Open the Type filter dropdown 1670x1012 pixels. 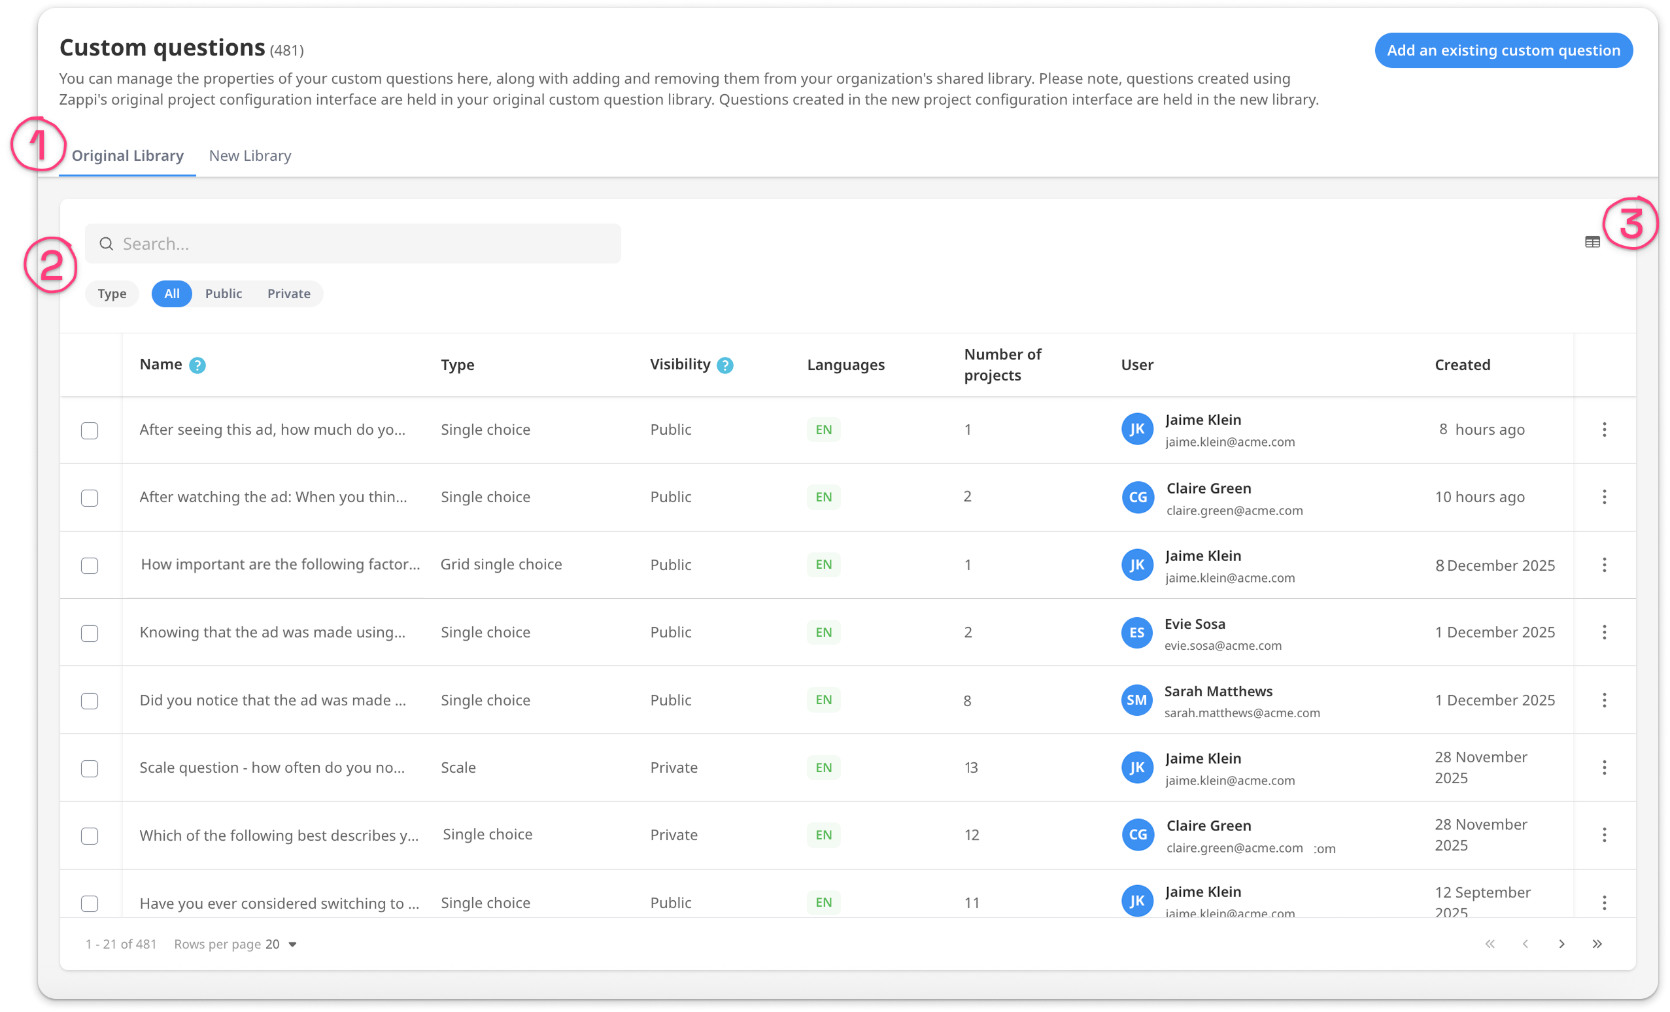[112, 294]
